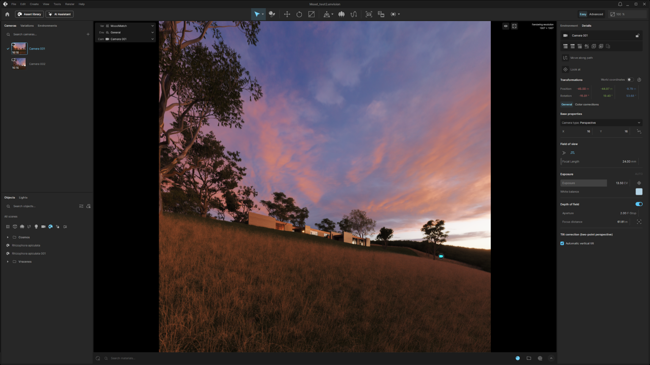Switch interface to Easy mode
This screenshot has width=650, height=365.
583,14
